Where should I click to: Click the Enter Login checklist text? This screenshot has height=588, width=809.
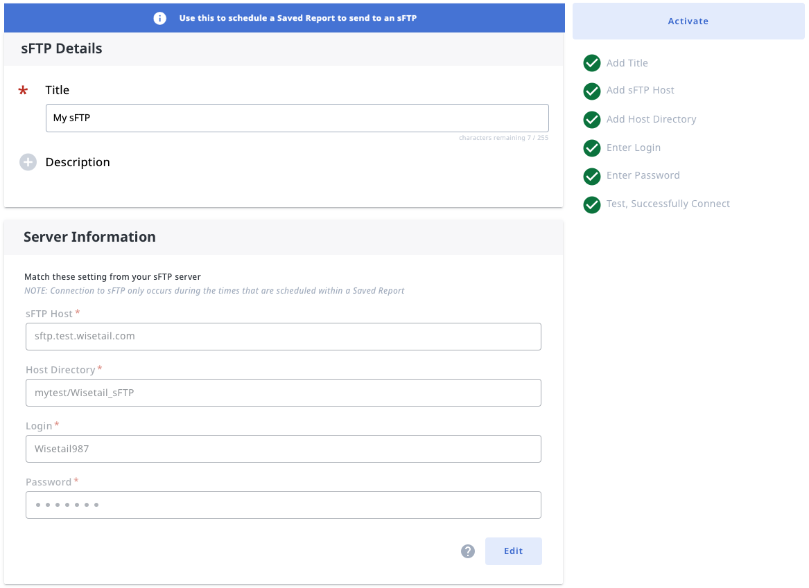coord(634,148)
